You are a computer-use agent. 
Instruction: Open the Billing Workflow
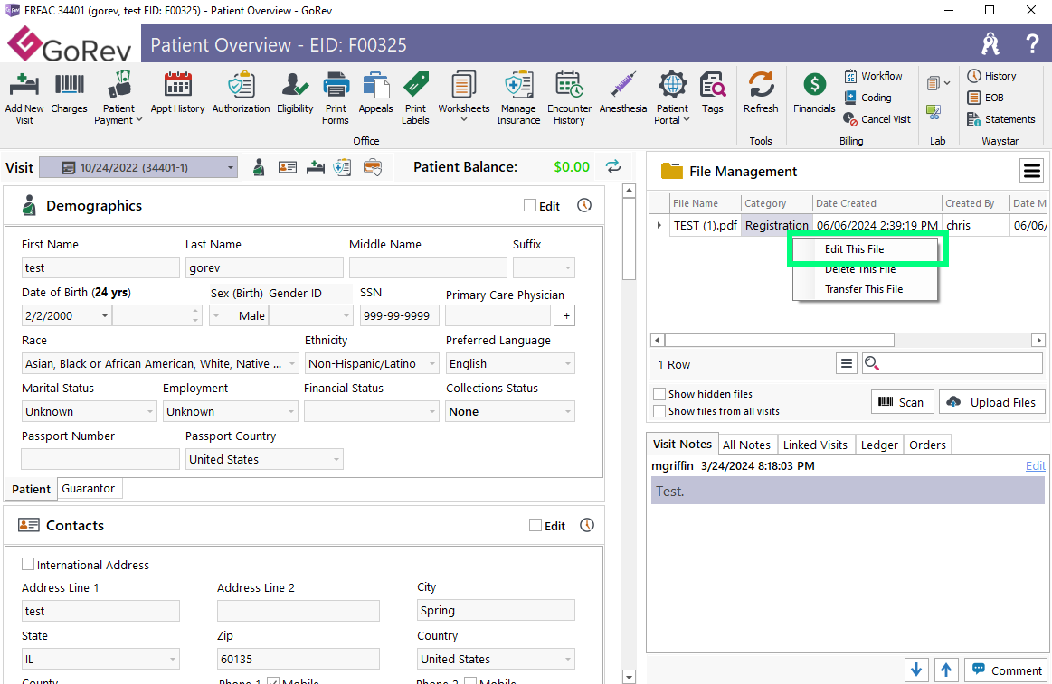coord(873,76)
